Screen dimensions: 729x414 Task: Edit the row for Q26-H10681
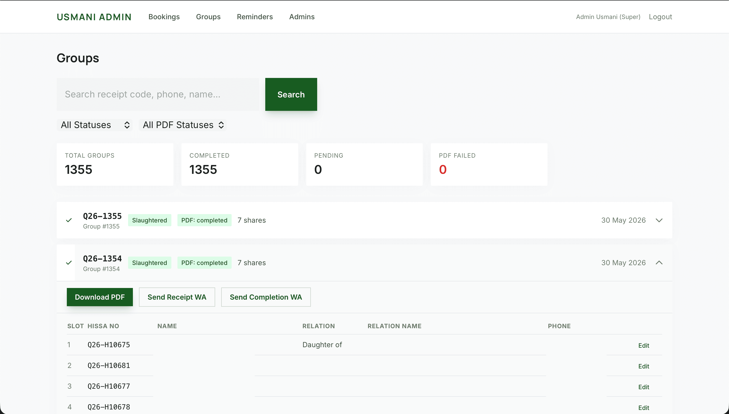pos(644,366)
